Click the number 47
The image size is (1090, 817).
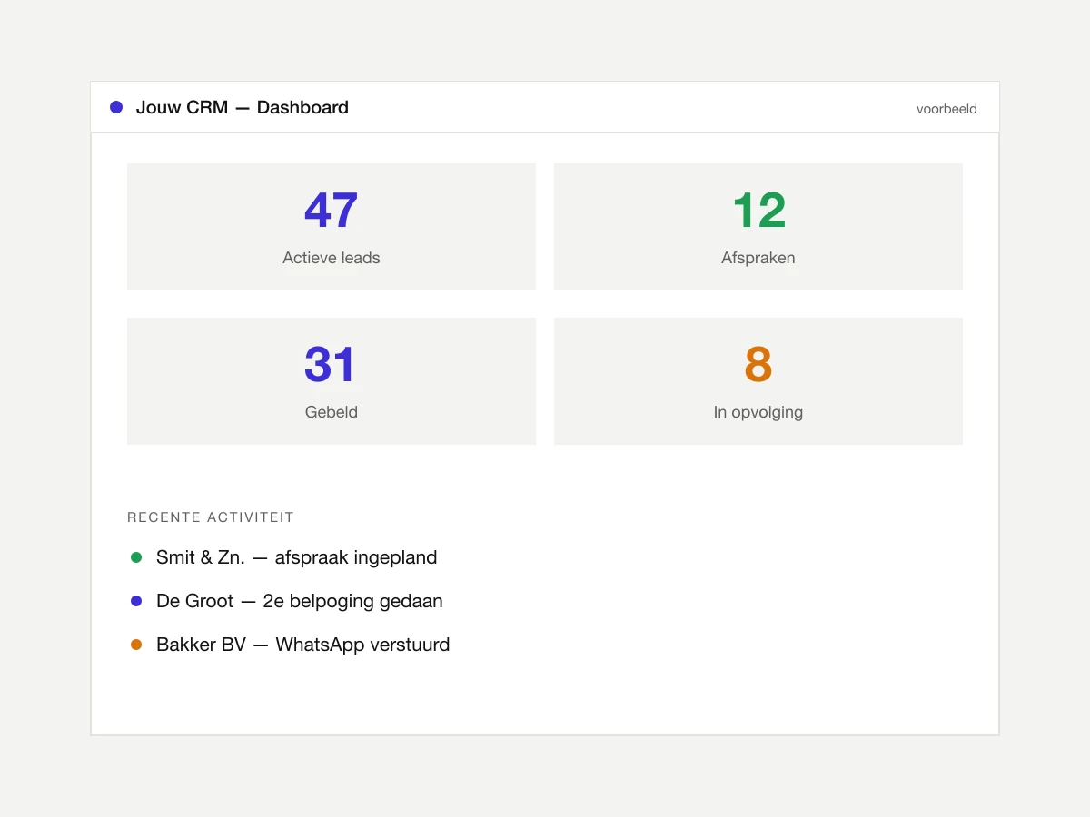[x=332, y=211]
